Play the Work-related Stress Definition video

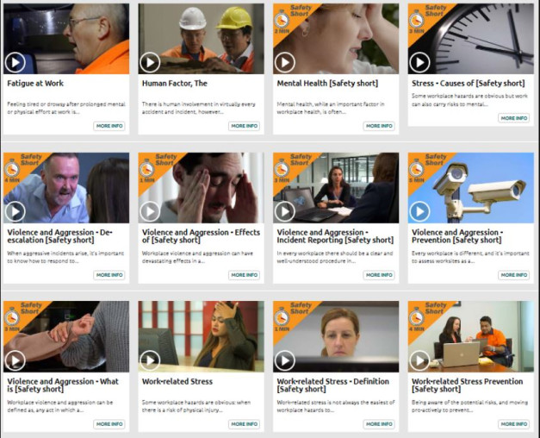tap(285, 360)
